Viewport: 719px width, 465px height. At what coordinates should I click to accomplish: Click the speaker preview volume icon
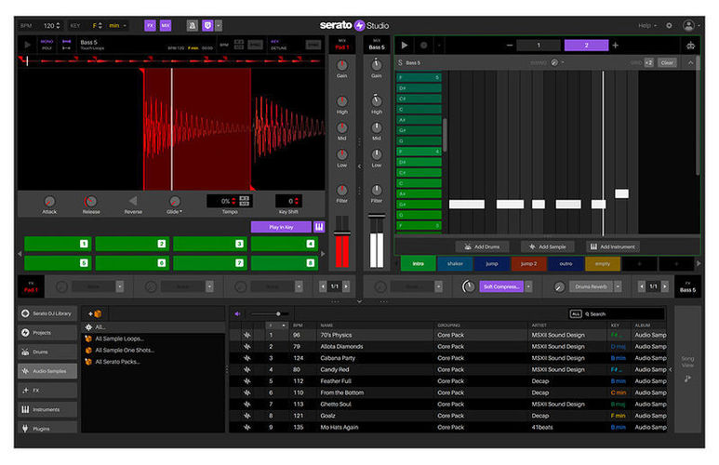pyautogui.click(x=237, y=314)
